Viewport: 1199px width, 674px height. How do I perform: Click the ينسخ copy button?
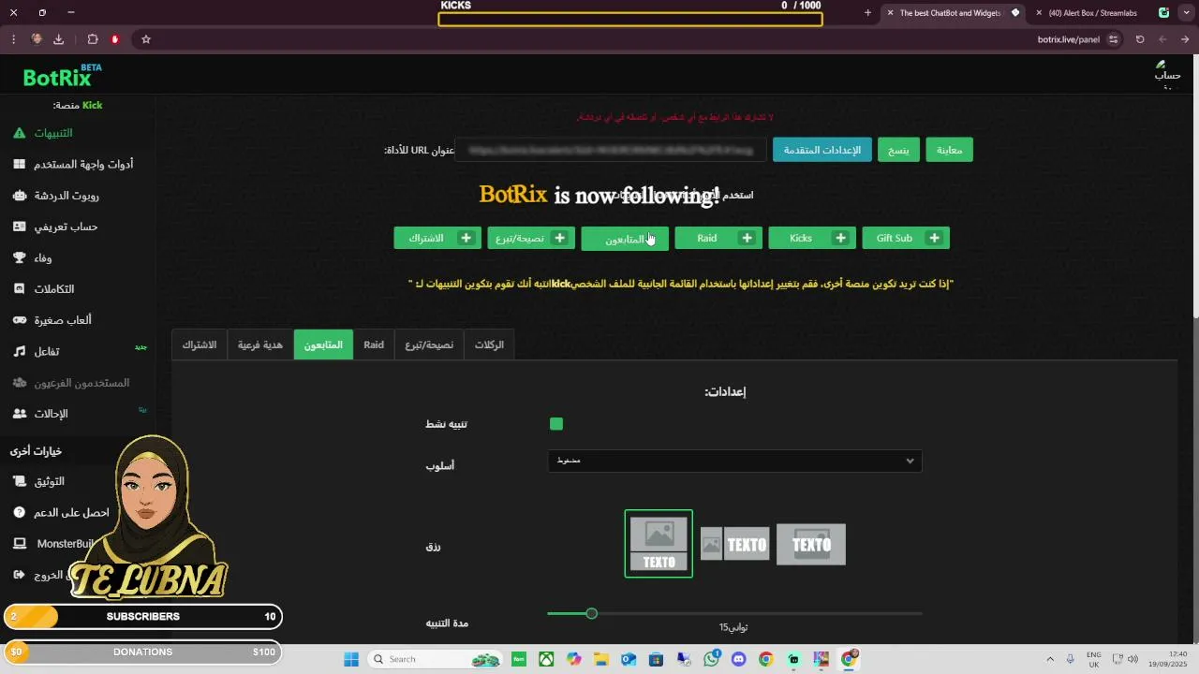898,150
